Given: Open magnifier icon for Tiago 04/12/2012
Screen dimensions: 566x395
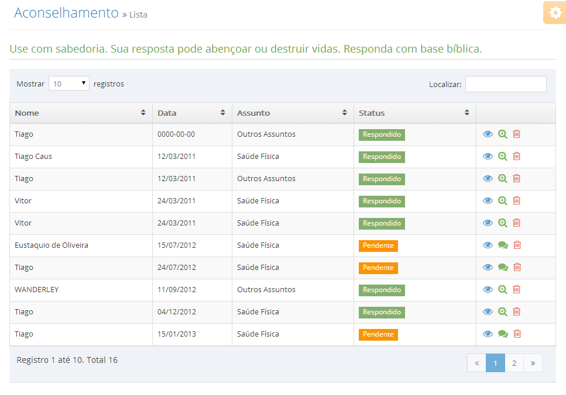Looking at the screenshot, I should click(x=502, y=312).
